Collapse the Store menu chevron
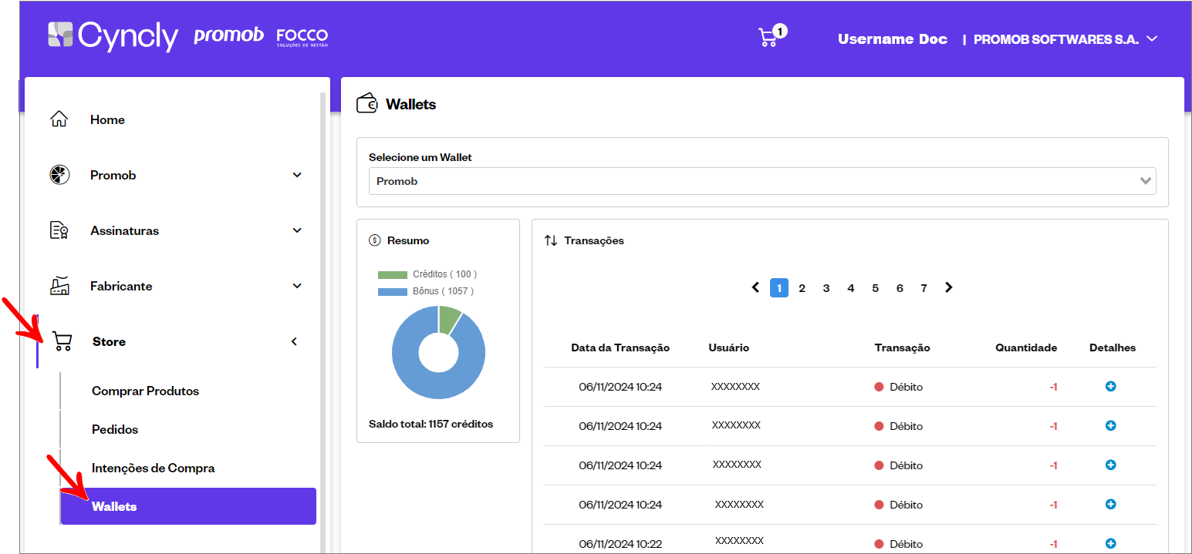1192x554 pixels. pos(294,341)
